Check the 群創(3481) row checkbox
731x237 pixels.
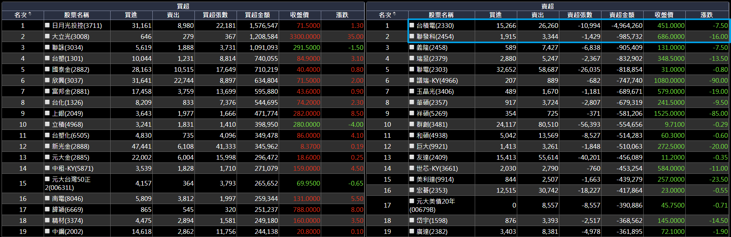[412, 124]
